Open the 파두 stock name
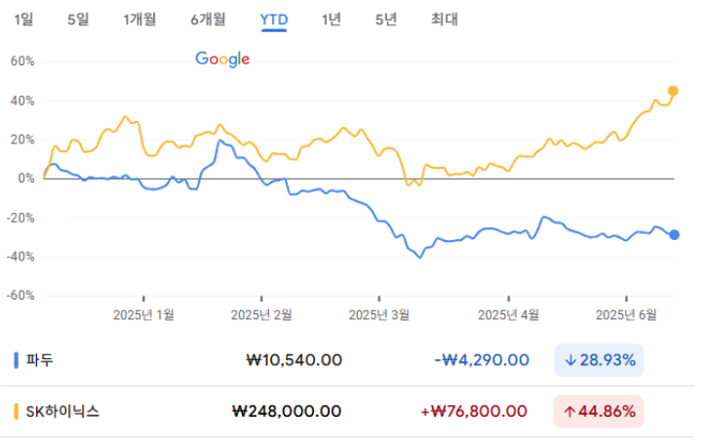The height and width of the screenshot is (445, 703). point(39,360)
